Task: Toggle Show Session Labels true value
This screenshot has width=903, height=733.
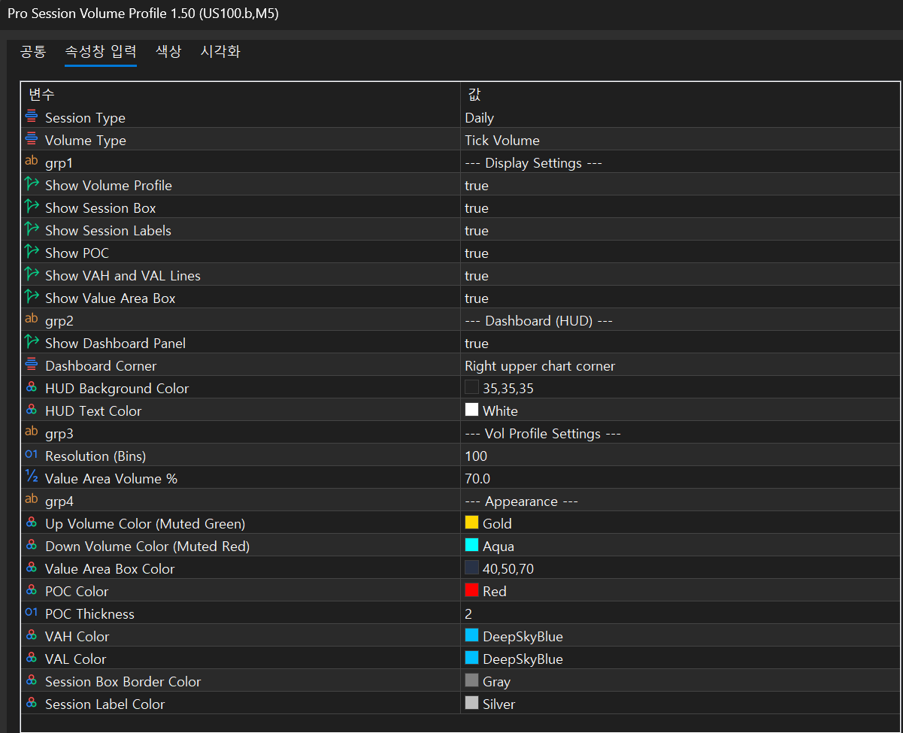Action: pos(477,231)
